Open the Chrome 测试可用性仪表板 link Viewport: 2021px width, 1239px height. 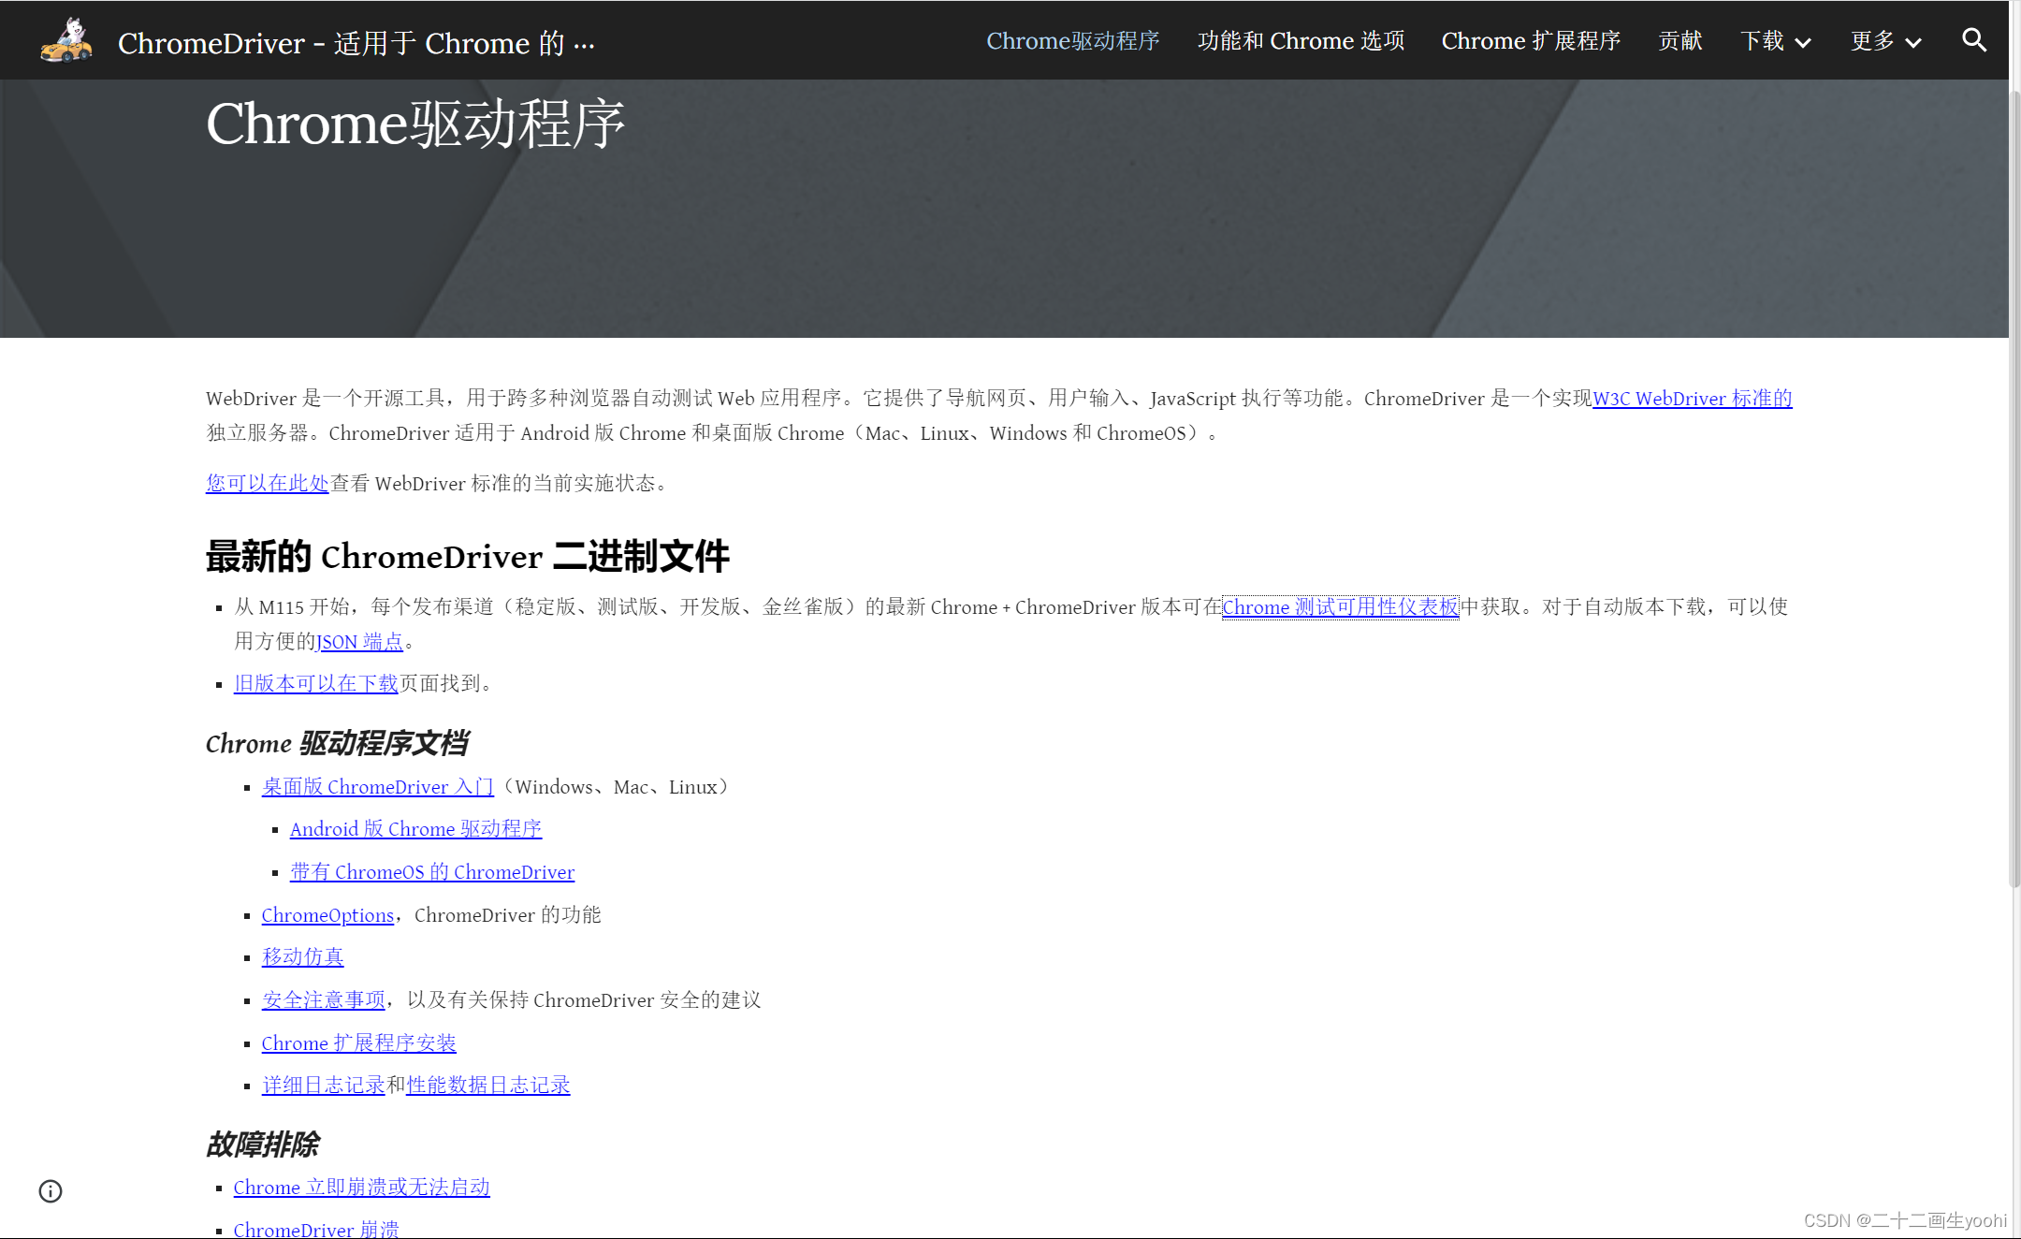pos(1340,606)
